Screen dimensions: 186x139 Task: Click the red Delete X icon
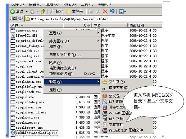click(x=105, y=12)
